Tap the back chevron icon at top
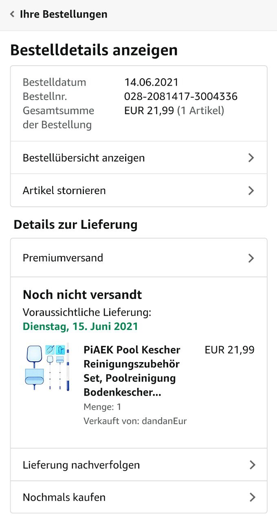277x522 pixels. pyautogui.click(x=12, y=14)
